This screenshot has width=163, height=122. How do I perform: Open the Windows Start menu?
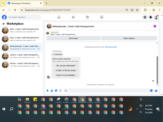coord(4,109)
